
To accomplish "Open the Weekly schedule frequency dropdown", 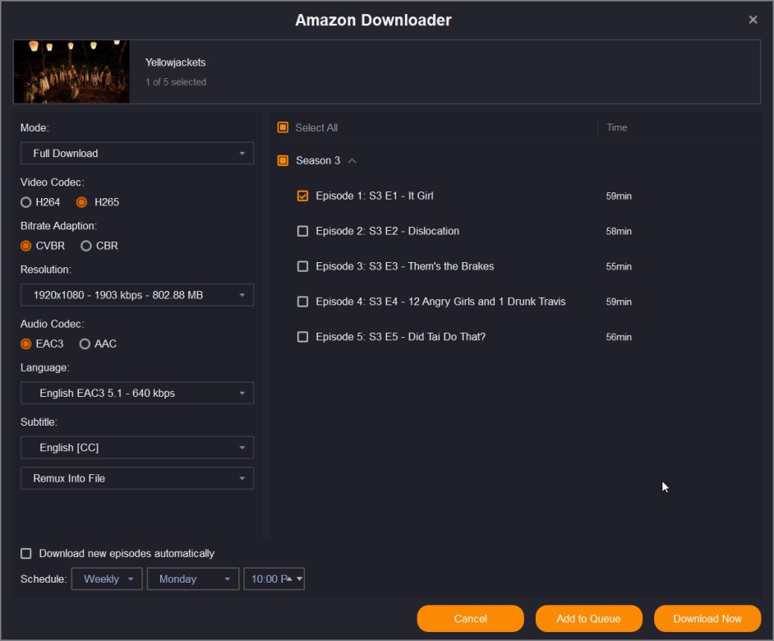I will 107,579.
